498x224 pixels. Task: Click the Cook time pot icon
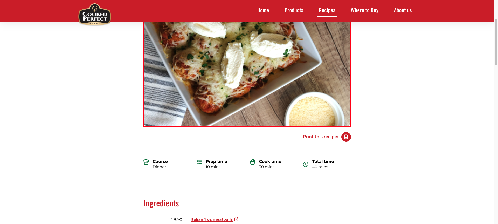pos(253,162)
